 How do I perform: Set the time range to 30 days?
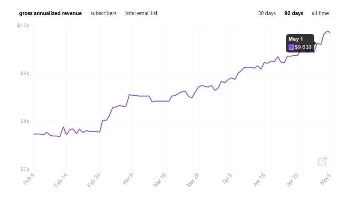267,13
